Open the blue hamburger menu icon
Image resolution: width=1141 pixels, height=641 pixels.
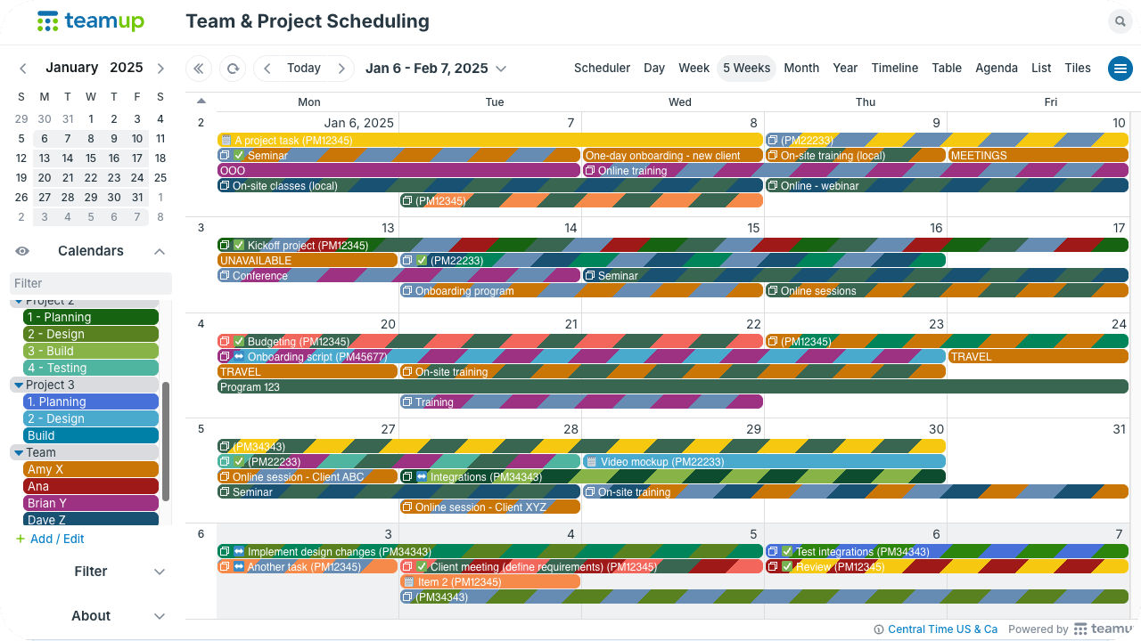click(x=1120, y=69)
